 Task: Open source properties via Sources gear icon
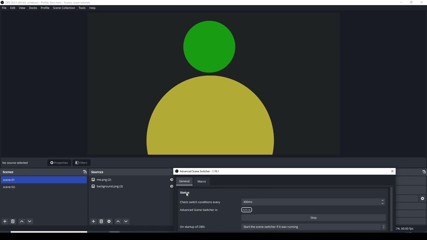point(109,221)
